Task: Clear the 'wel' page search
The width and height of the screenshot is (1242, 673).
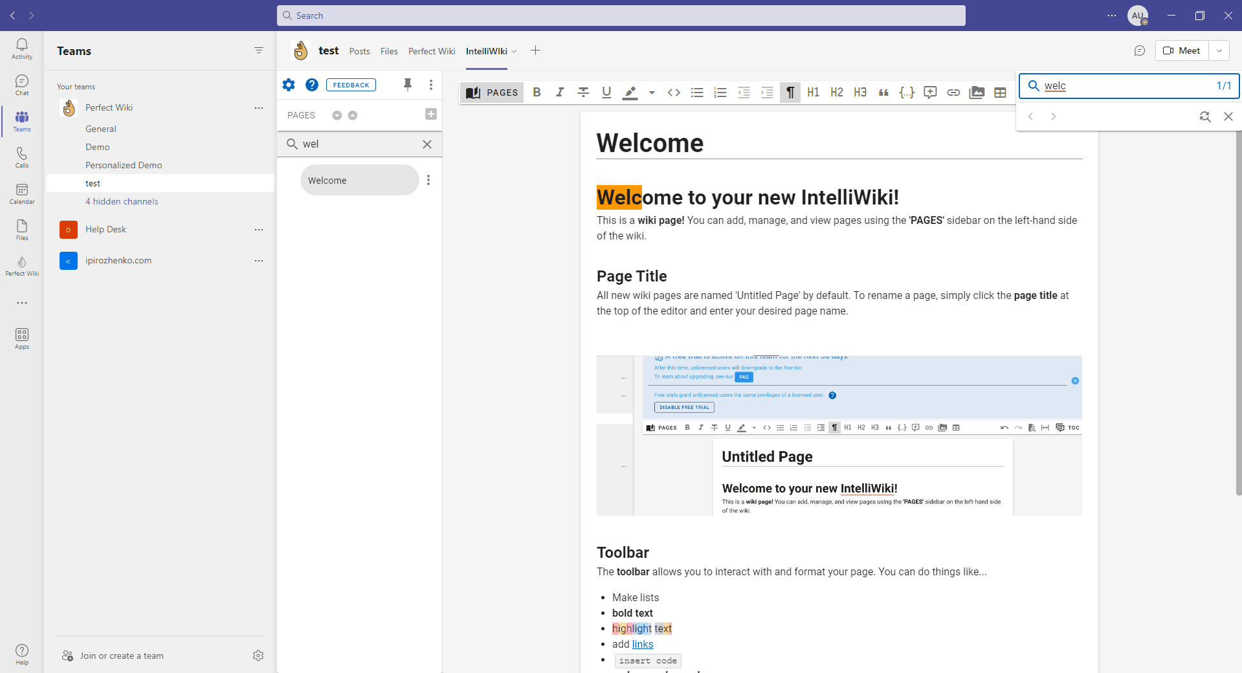Action: point(427,144)
